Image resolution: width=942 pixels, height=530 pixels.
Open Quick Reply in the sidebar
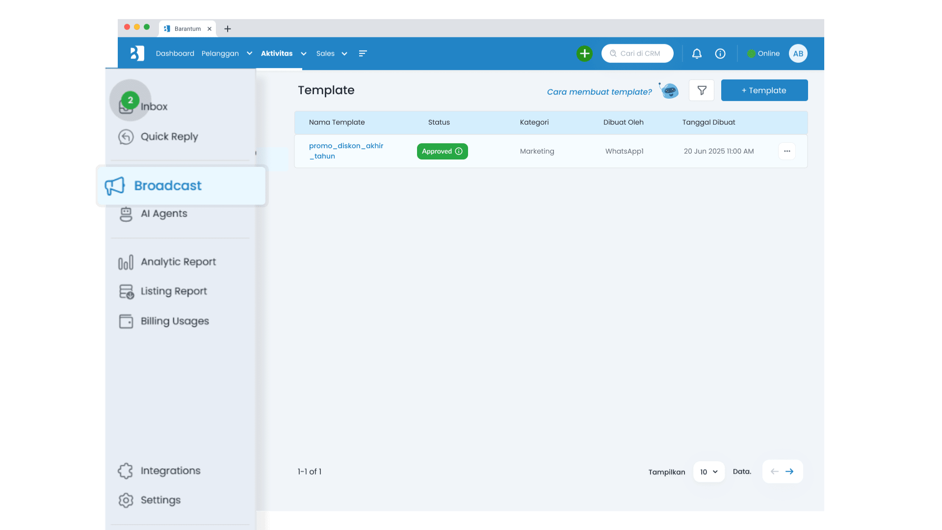(x=169, y=136)
